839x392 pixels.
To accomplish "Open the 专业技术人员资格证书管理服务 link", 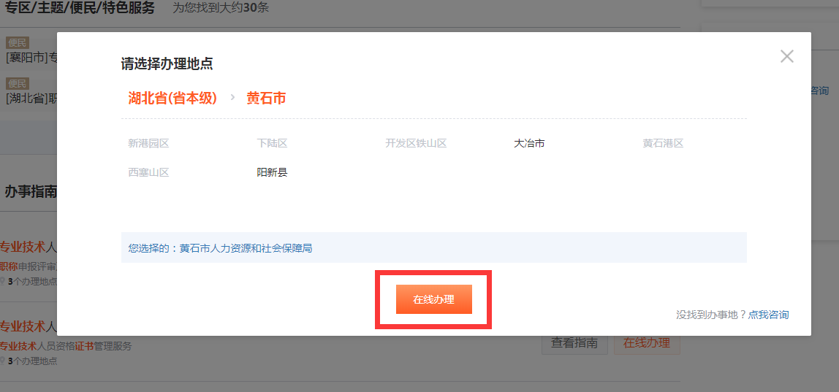I will (x=66, y=346).
